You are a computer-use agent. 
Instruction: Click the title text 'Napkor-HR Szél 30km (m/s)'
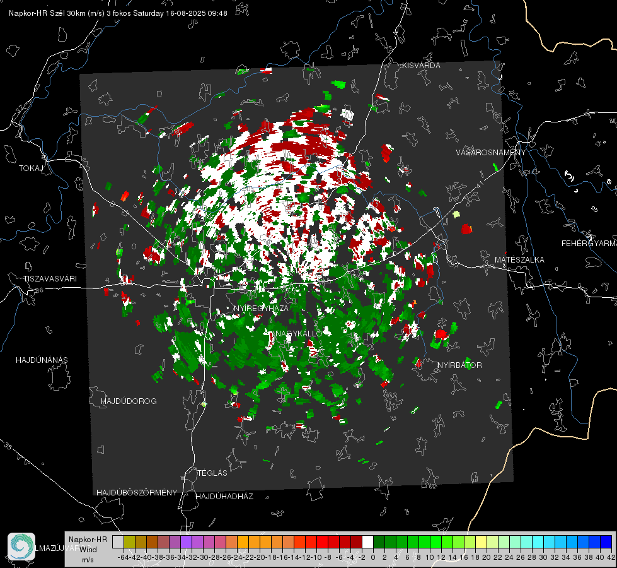[x=57, y=13]
